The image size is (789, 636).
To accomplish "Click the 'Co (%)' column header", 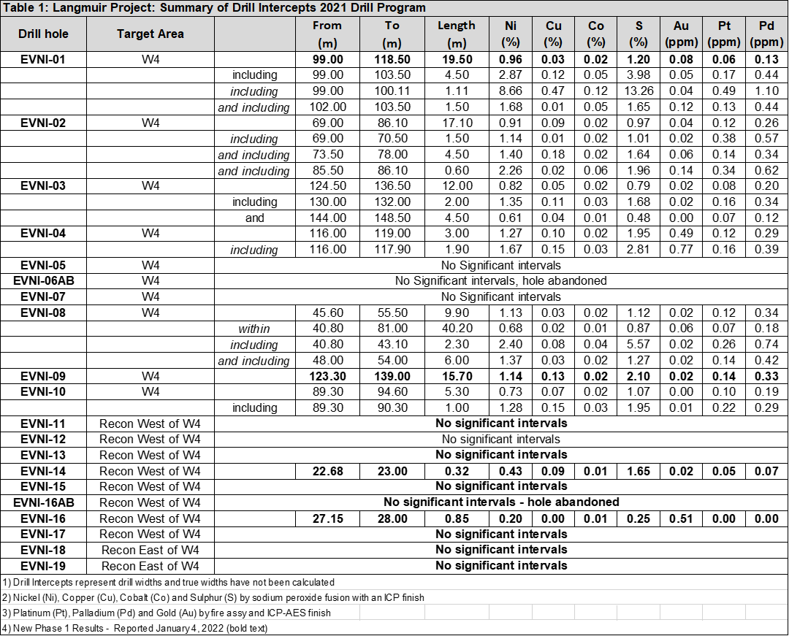I will [x=596, y=34].
